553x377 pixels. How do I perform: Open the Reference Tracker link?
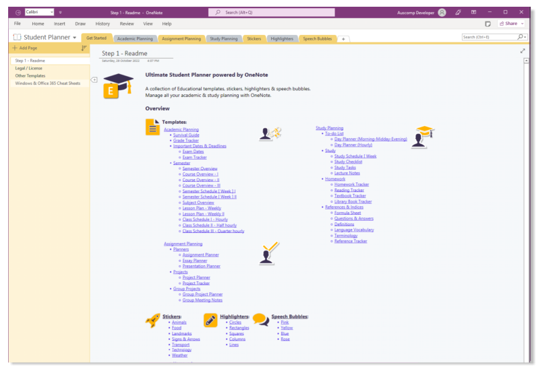351,241
